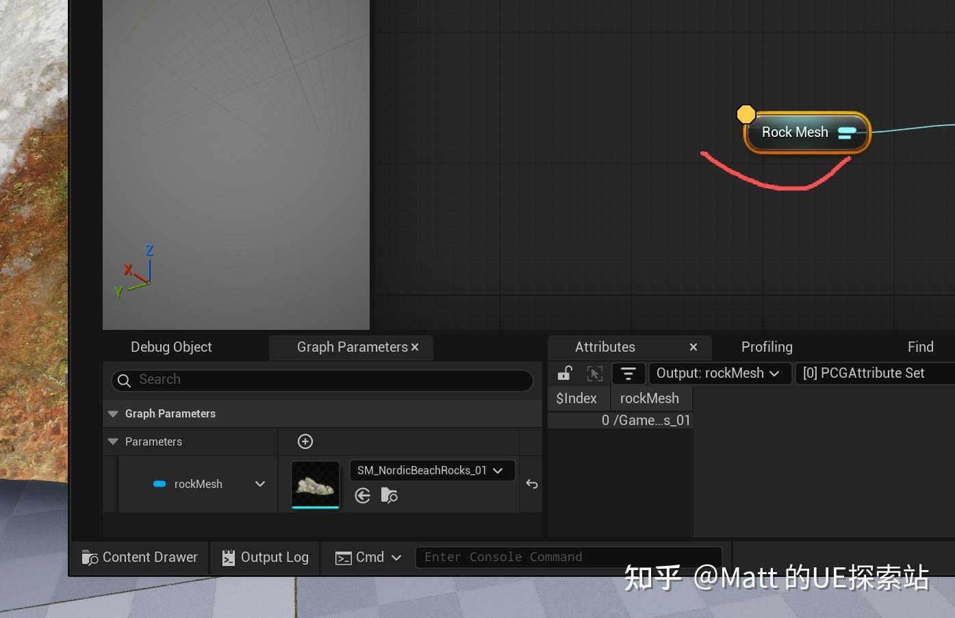Open the Cmd console type dropdown
The height and width of the screenshot is (618, 955).
(x=368, y=558)
